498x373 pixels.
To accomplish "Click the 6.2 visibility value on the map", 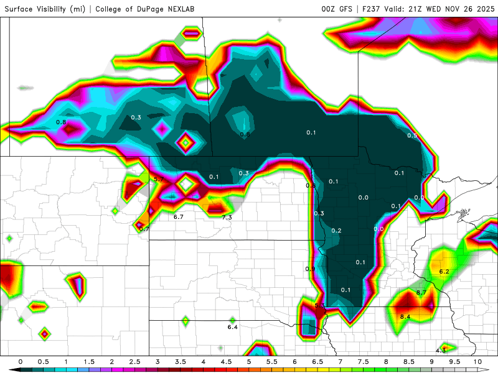I will tap(444, 272).
